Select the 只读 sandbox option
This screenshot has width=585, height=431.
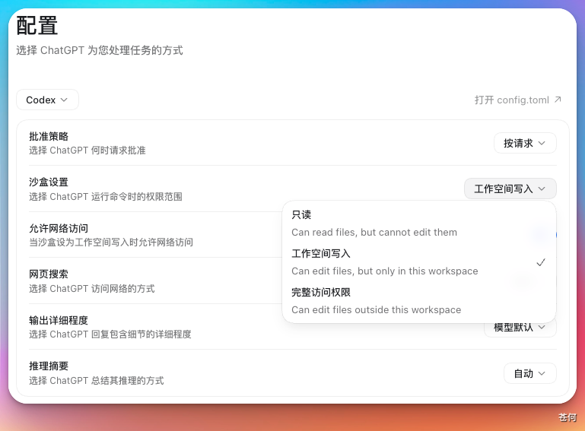click(419, 223)
